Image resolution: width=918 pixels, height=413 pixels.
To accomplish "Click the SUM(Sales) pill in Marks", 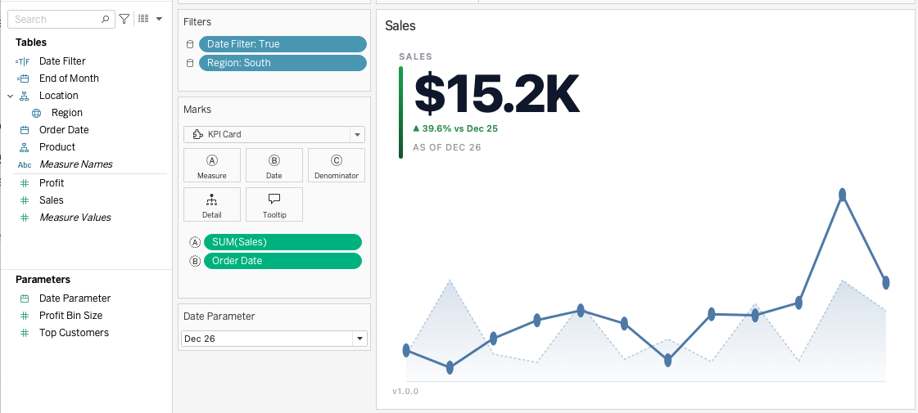I will [x=283, y=242].
